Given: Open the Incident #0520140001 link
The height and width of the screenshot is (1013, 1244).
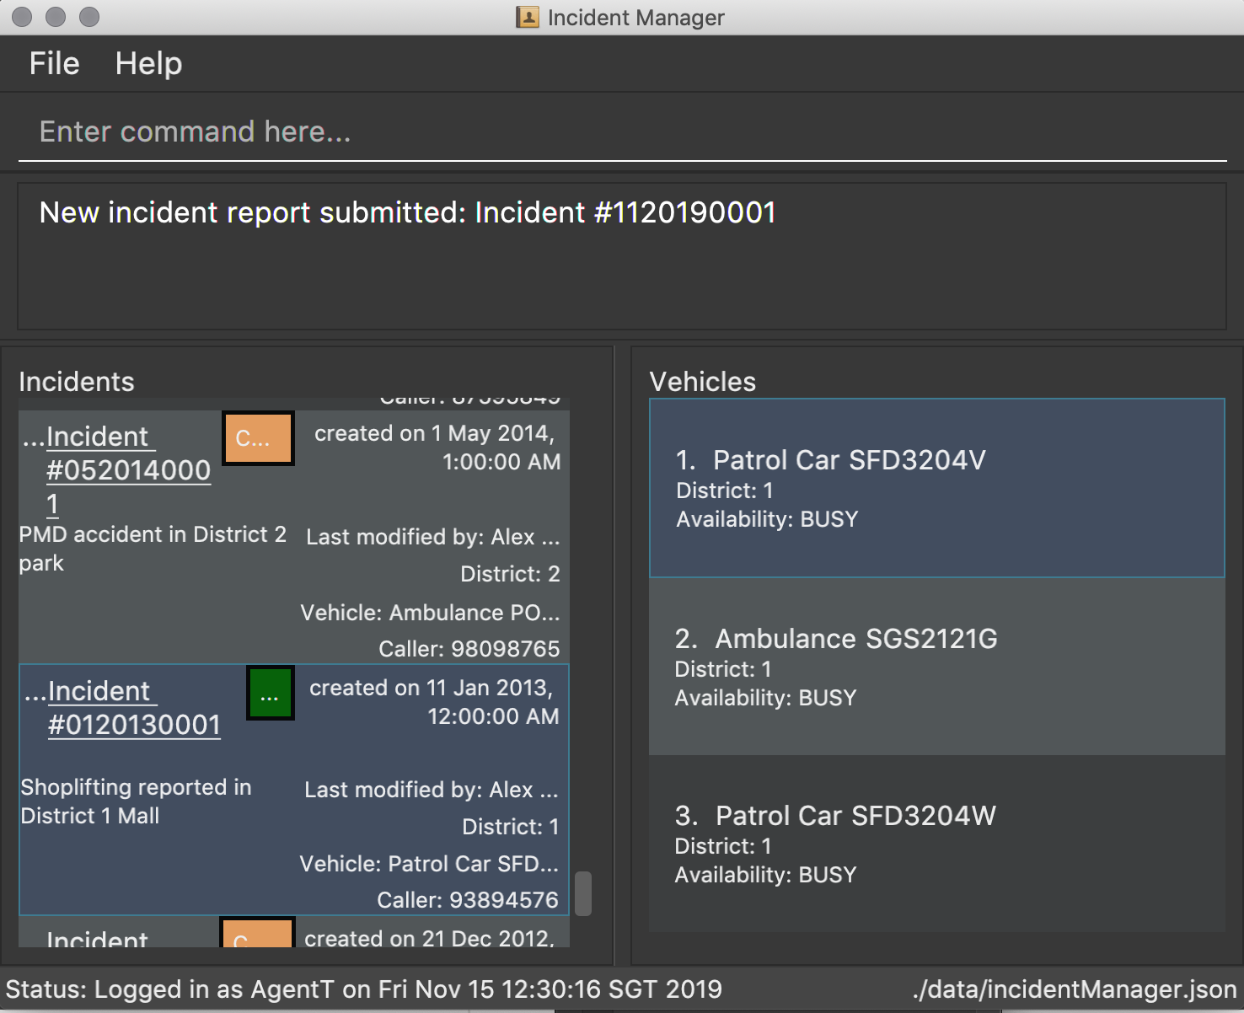Looking at the screenshot, I should click(x=128, y=470).
